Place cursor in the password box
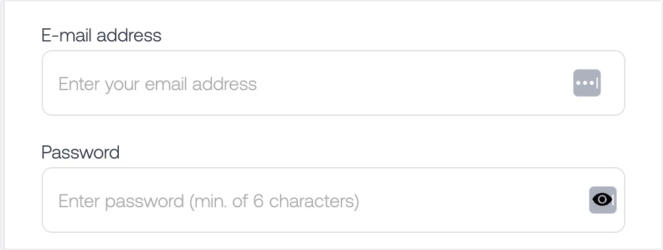This screenshot has width=663, height=250. [333, 200]
